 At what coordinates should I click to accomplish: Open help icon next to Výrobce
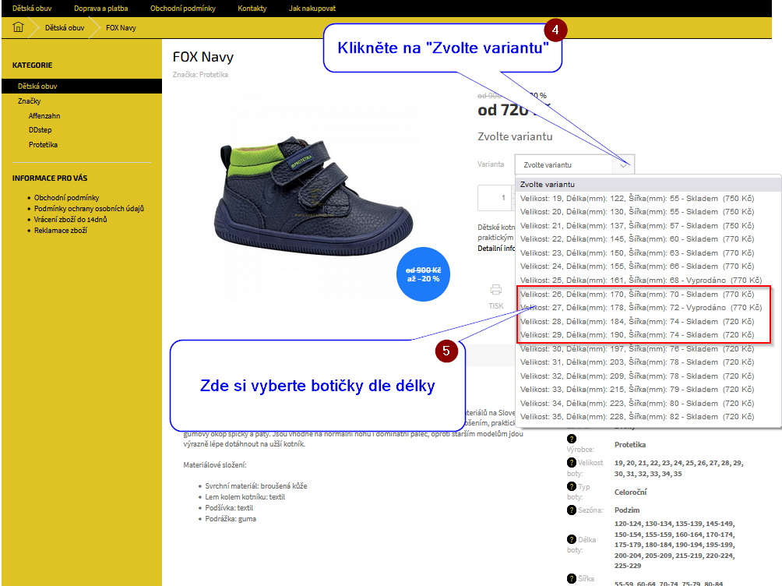coord(572,439)
